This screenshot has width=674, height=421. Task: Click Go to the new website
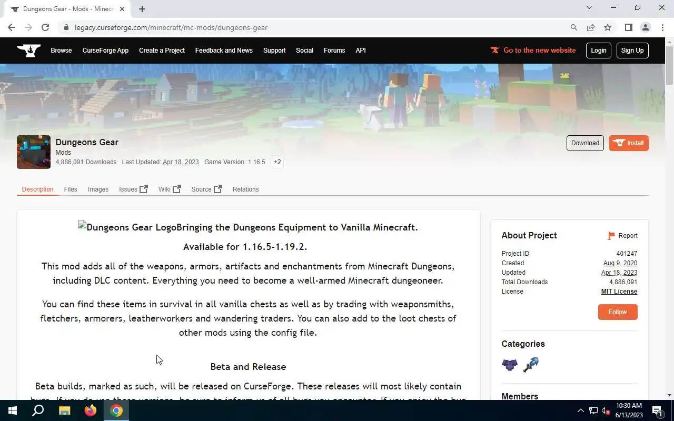[x=533, y=51]
